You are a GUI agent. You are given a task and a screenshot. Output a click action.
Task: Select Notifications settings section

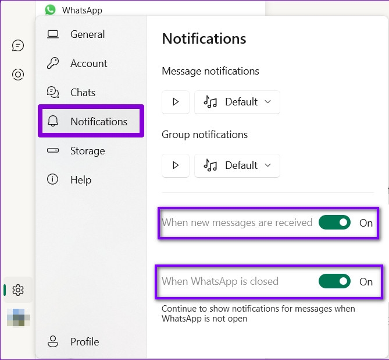(91, 121)
